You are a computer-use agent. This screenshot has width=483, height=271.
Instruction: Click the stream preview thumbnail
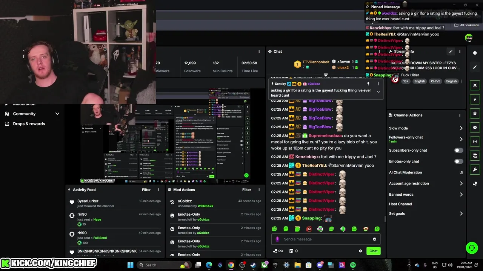pyautogui.click(x=165, y=136)
